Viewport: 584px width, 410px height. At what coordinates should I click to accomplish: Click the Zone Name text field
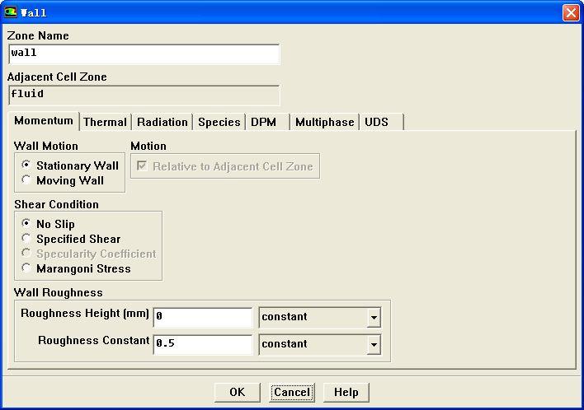pos(144,54)
